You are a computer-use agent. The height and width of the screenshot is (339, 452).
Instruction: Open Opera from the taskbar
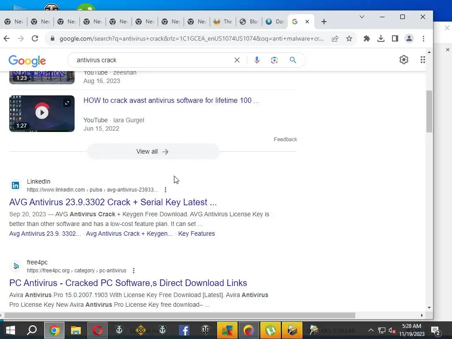pos(98,330)
